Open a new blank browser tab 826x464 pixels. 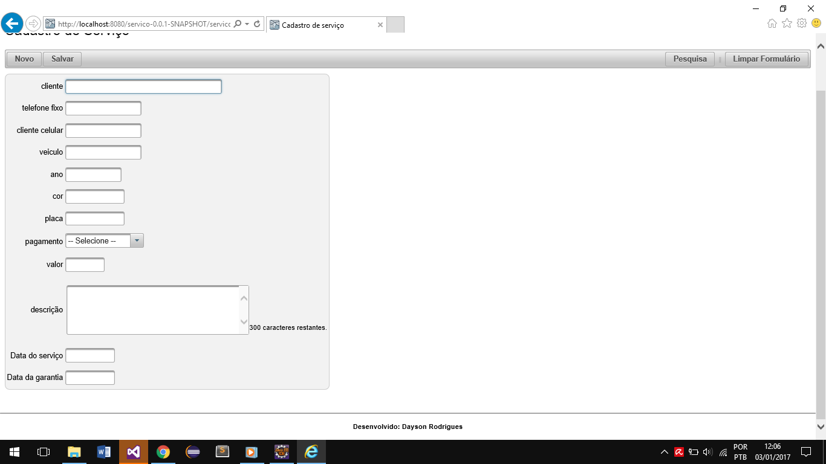tap(395, 25)
